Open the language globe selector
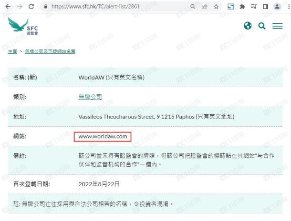The height and width of the screenshot is (221, 291). click(248, 26)
